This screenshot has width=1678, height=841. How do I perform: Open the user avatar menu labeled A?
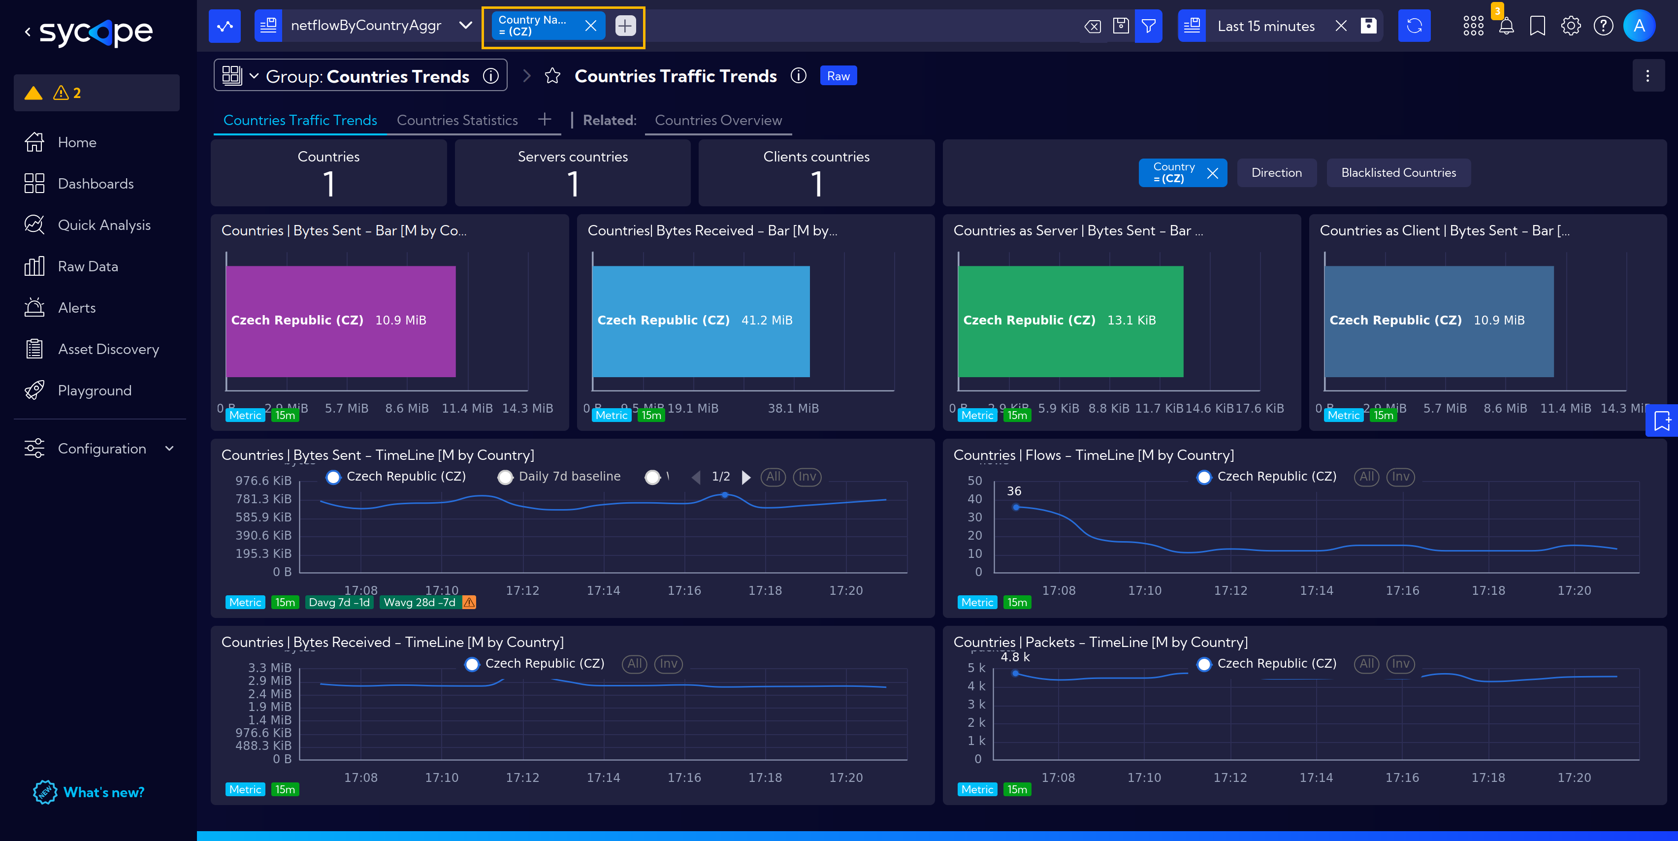(x=1639, y=26)
